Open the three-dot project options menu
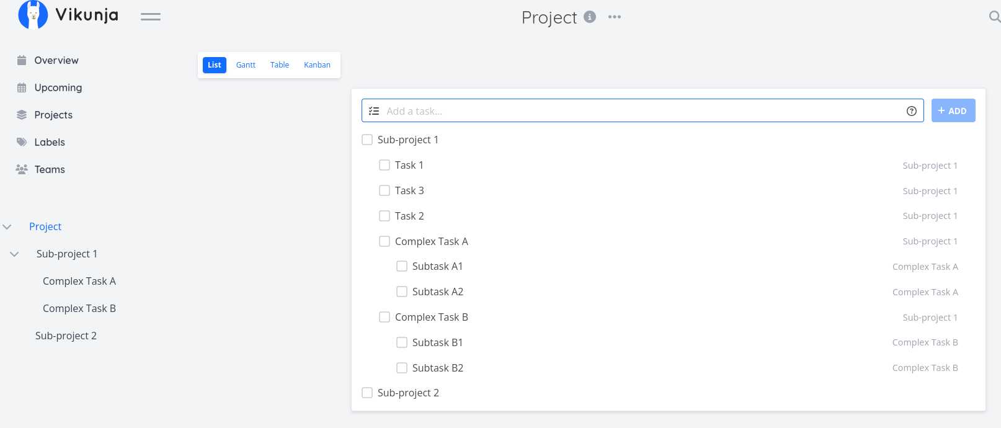Image resolution: width=1001 pixels, height=428 pixels. click(614, 17)
